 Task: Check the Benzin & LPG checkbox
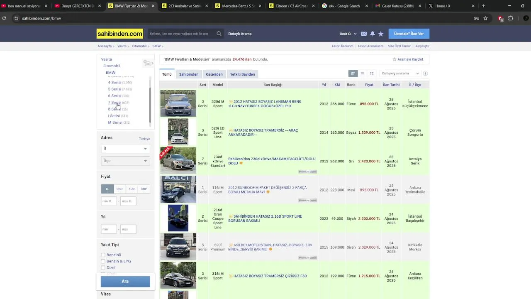tap(103, 261)
